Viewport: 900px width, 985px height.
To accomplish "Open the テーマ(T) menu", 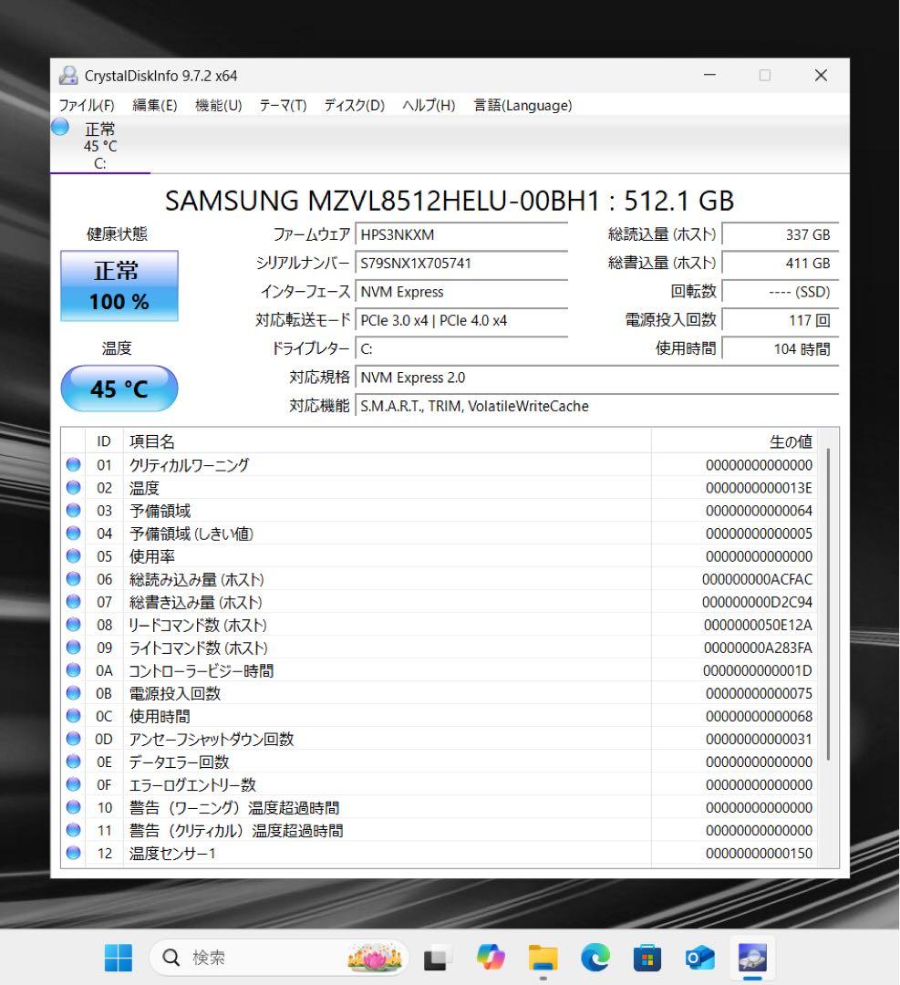I will pos(284,105).
